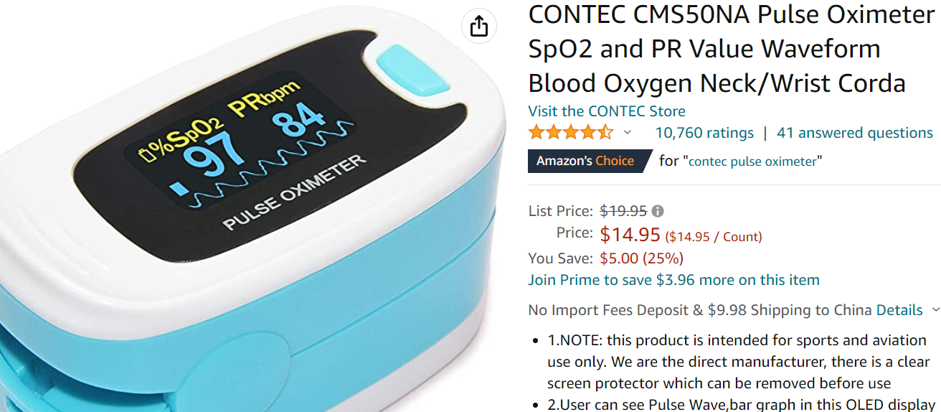The width and height of the screenshot is (941, 412).
Task: Click the star rating icons
Action: pyautogui.click(x=571, y=133)
